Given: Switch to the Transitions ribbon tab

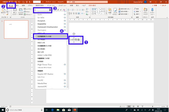Looking at the screenshot, I should coord(40,6).
